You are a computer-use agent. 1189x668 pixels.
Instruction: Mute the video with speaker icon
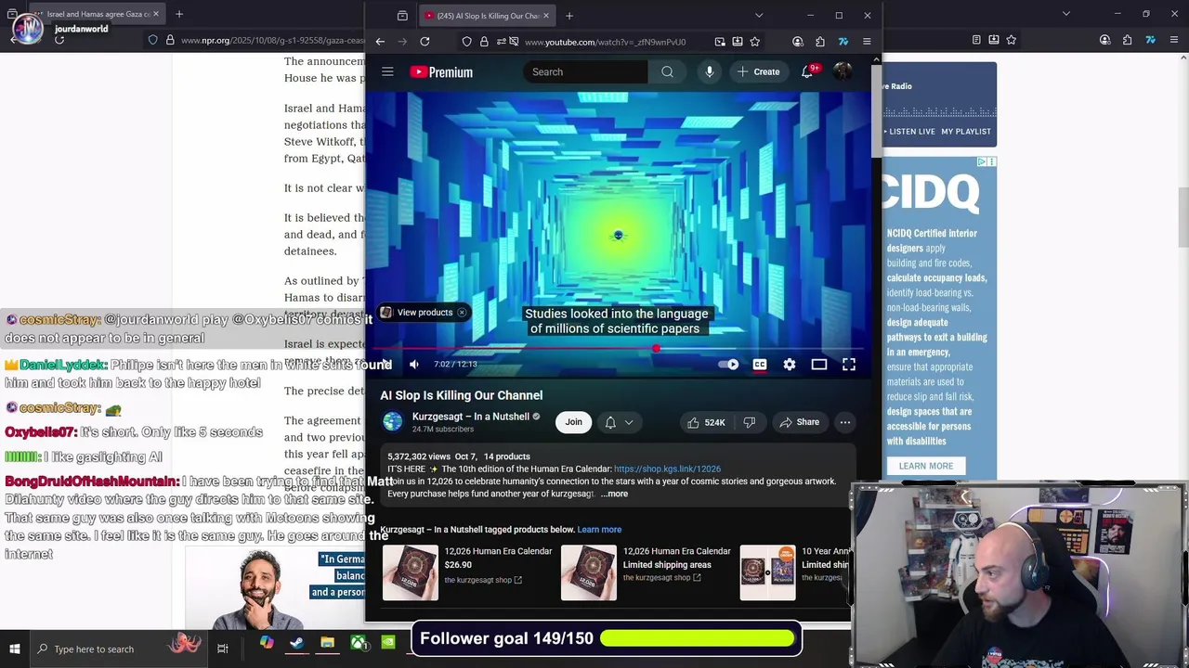pos(414,365)
